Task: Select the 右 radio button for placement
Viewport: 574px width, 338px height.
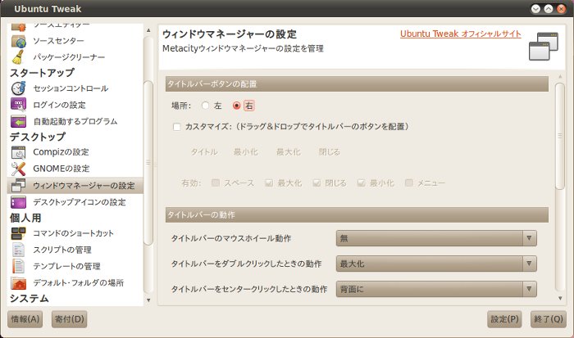Action: pos(238,106)
